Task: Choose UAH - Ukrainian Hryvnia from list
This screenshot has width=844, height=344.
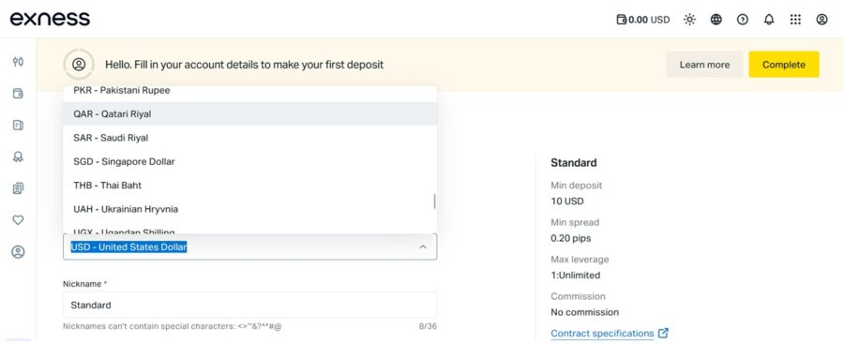Action: pyautogui.click(x=249, y=209)
